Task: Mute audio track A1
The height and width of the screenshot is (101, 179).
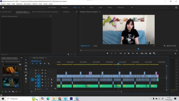Action: click(x=45, y=79)
